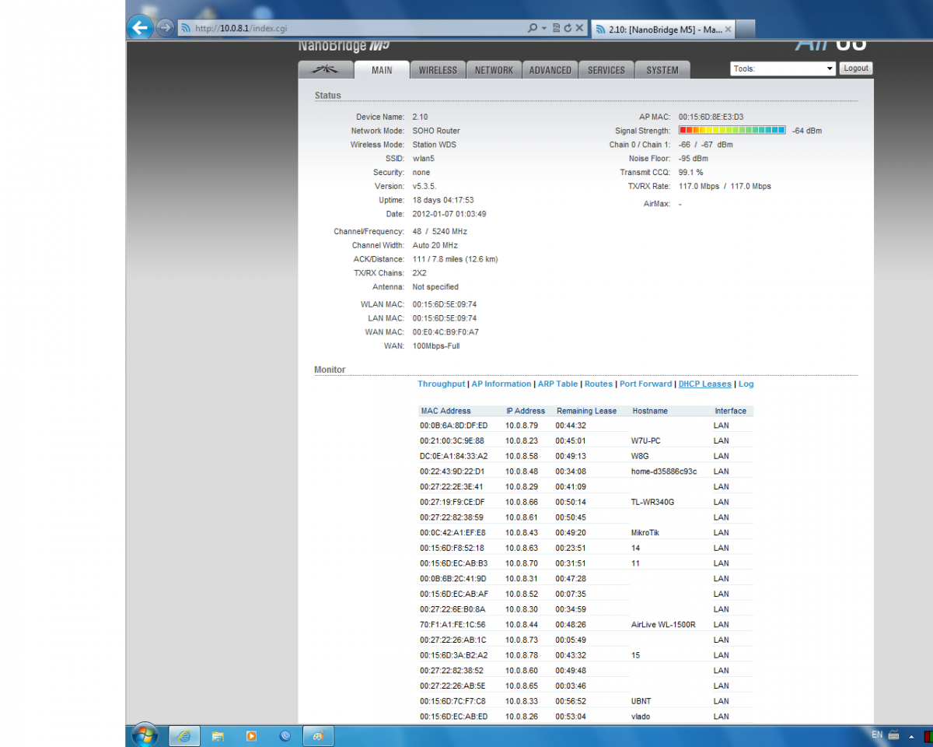Viewport: 933px width, 747px height.
Task: Open the Windows Start menu
Action: tap(145, 735)
